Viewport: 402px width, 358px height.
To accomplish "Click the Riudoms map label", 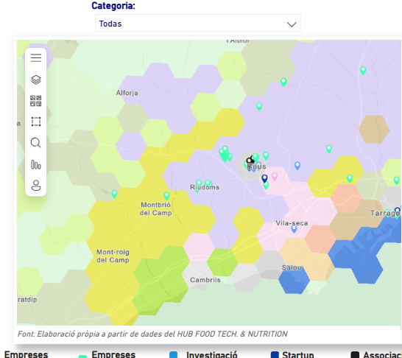I will click(205, 187).
